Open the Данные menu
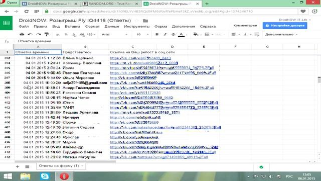 (x=112, y=27)
